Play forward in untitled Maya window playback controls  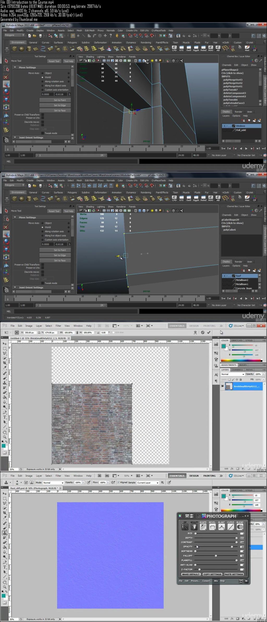246,148
